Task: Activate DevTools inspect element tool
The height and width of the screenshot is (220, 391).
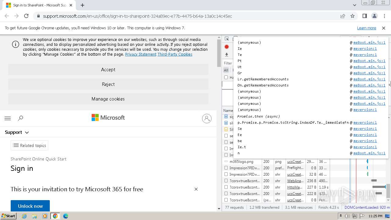Action: coord(227,39)
